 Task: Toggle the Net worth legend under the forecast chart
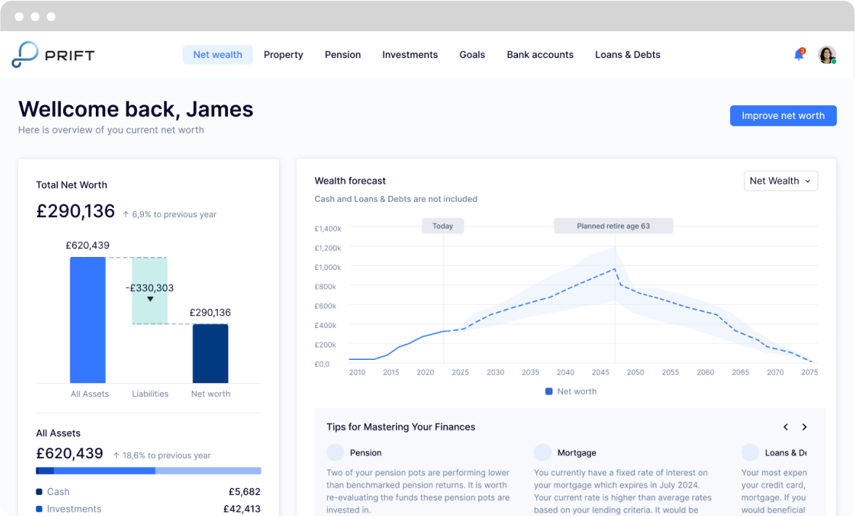[x=571, y=391]
